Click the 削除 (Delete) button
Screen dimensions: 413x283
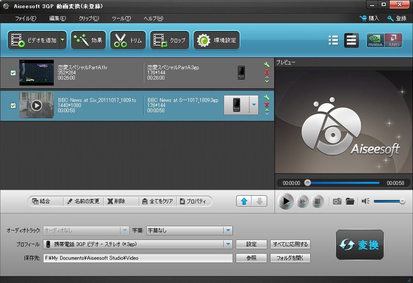pyautogui.click(x=116, y=201)
